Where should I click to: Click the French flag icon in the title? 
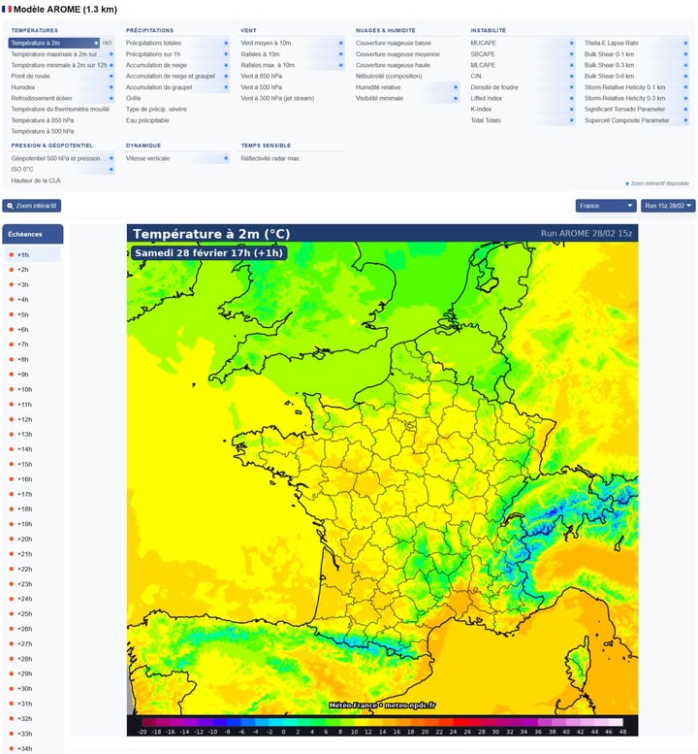coord(7,9)
